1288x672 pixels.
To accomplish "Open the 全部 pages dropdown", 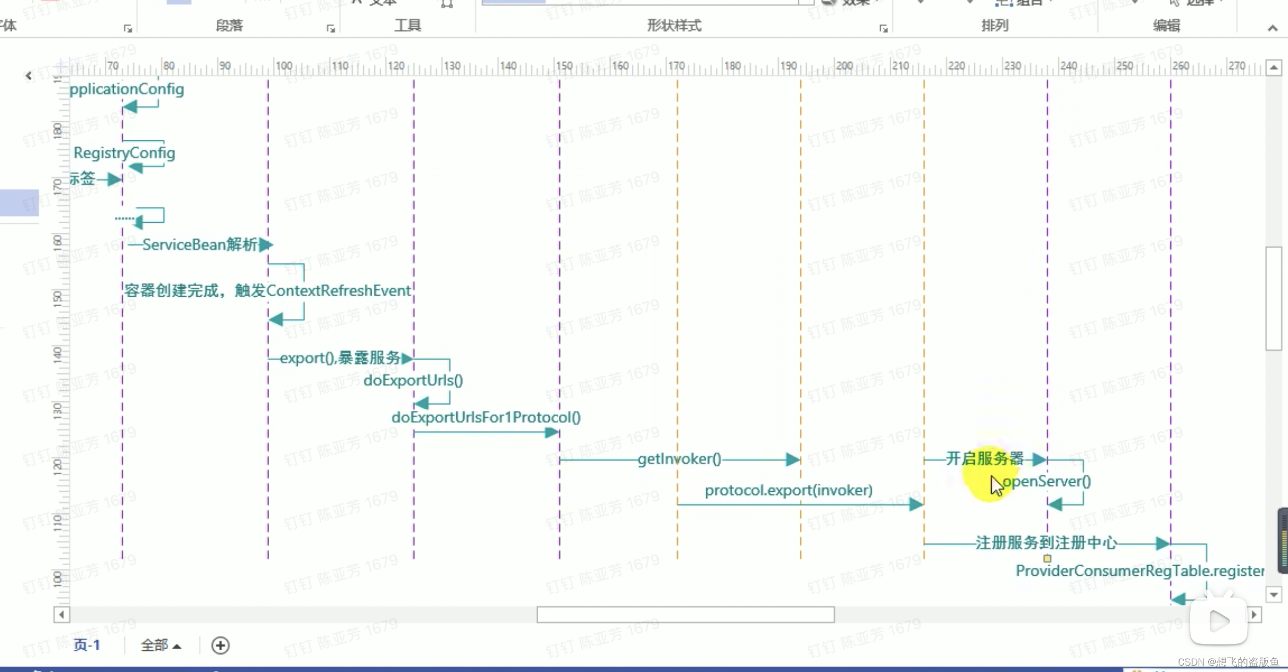I will click(x=161, y=645).
